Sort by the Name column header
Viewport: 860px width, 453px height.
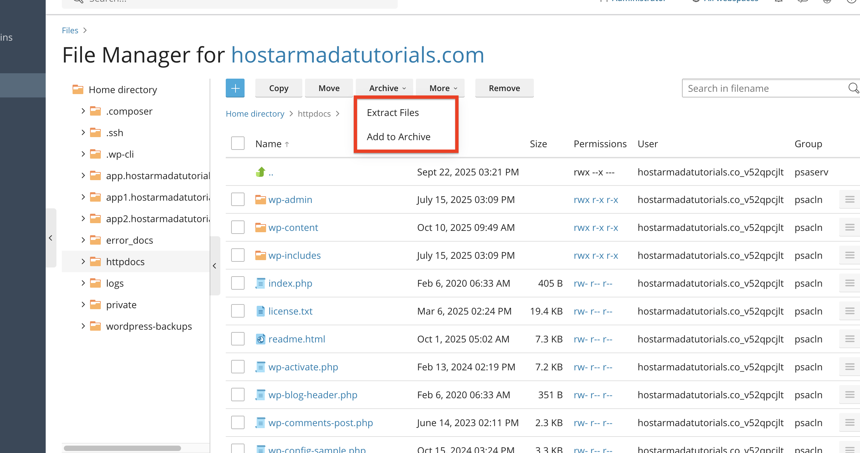[272, 144]
